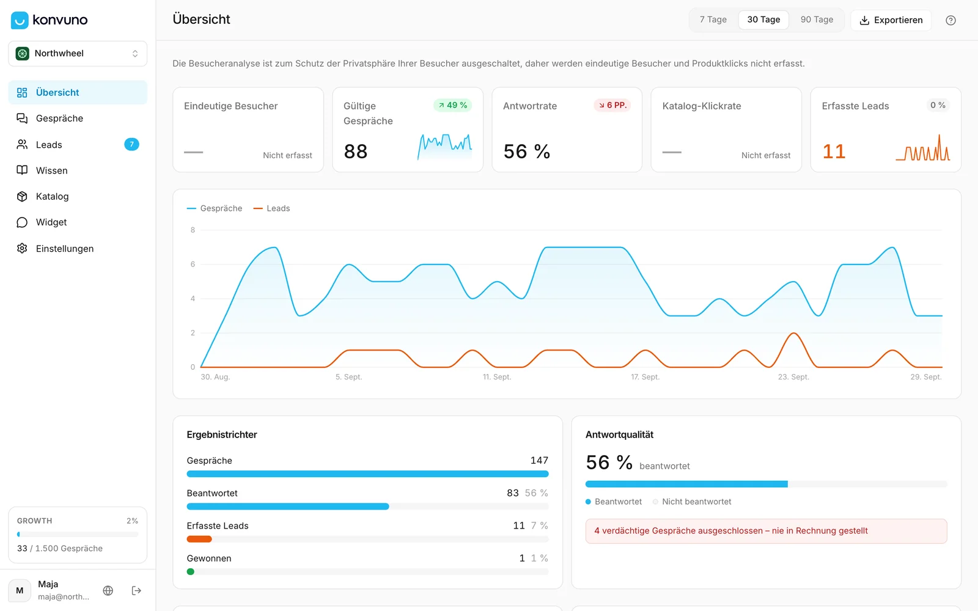Toggle the Leads series in chart legend
This screenshot has width=978, height=611.
(x=271, y=208)
